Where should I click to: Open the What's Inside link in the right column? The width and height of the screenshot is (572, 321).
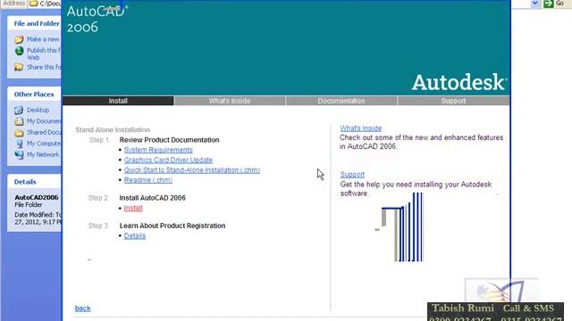[361, 128]
